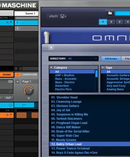Select the orange SOUND tab

(x=7, y=75)
